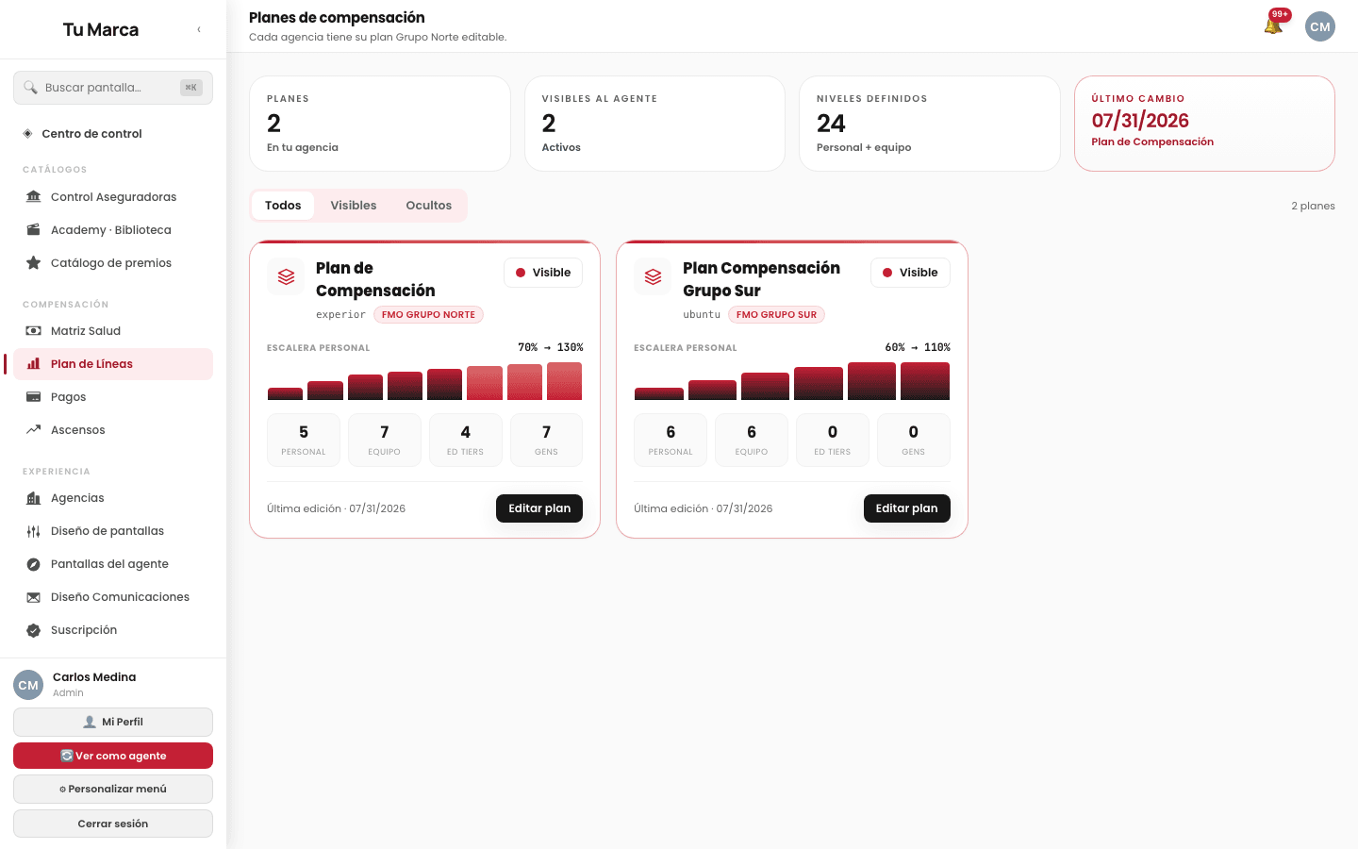Click the layers icon on Plan de Compensación card

coord(286,276)
